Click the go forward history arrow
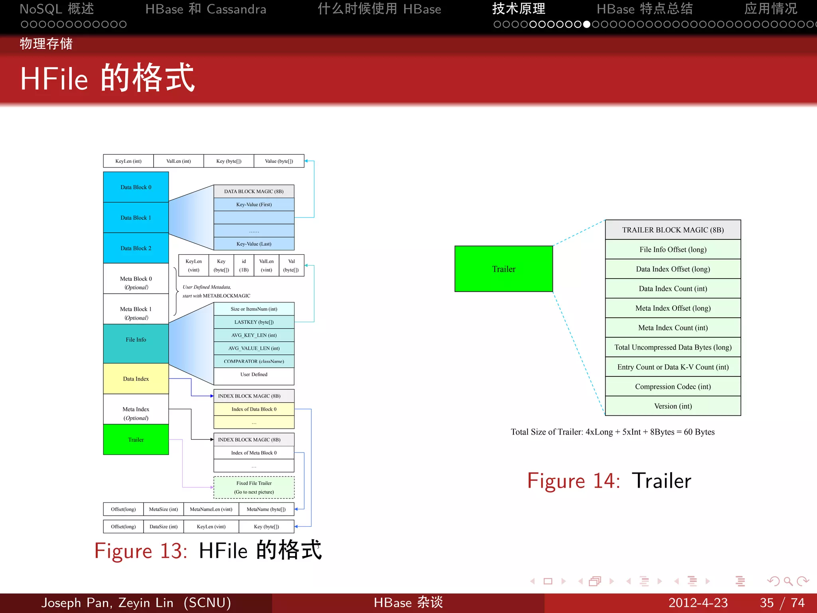 [x=803, y=581]
